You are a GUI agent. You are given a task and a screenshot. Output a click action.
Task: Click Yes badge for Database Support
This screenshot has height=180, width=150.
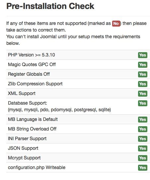tap(143, 103)
